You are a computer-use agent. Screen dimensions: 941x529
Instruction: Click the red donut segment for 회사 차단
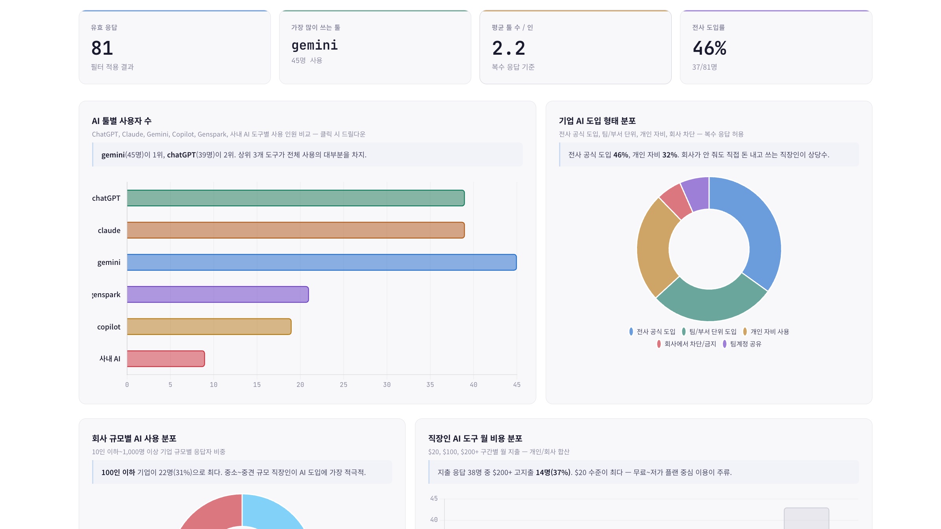pos(676,200)
